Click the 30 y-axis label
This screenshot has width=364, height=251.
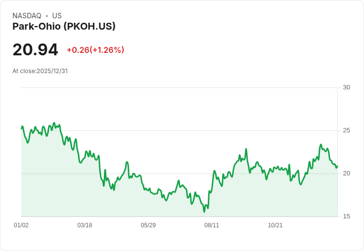click(x=346, y=87)
